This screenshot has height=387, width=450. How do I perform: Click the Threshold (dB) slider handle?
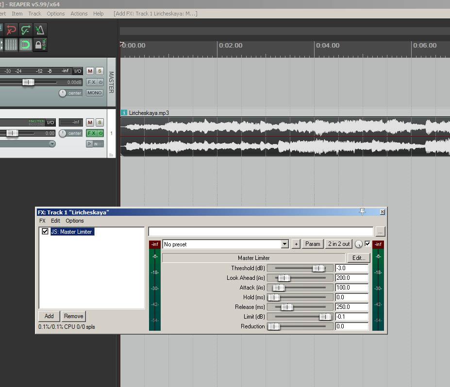click(318, 268)
